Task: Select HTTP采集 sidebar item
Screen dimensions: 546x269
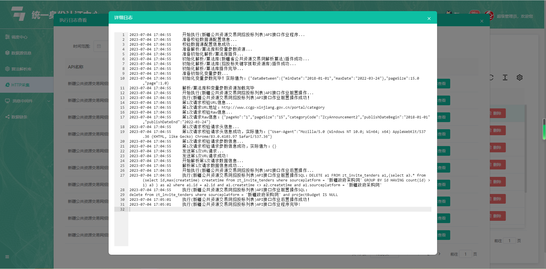Action: tap(27, 85)
